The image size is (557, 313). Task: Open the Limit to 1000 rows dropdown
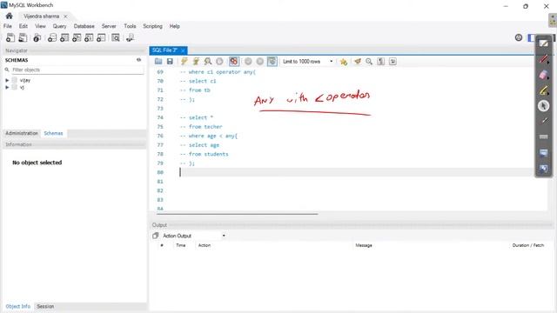click(307, 62)
